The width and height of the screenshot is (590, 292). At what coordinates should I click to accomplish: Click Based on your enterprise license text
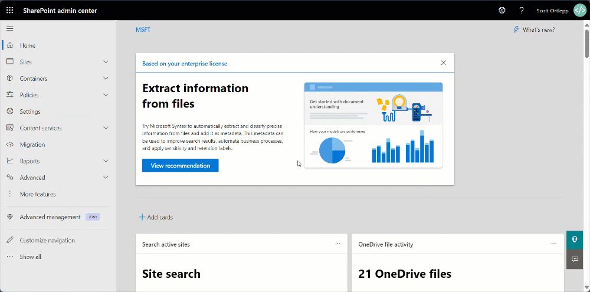[185, 64]
